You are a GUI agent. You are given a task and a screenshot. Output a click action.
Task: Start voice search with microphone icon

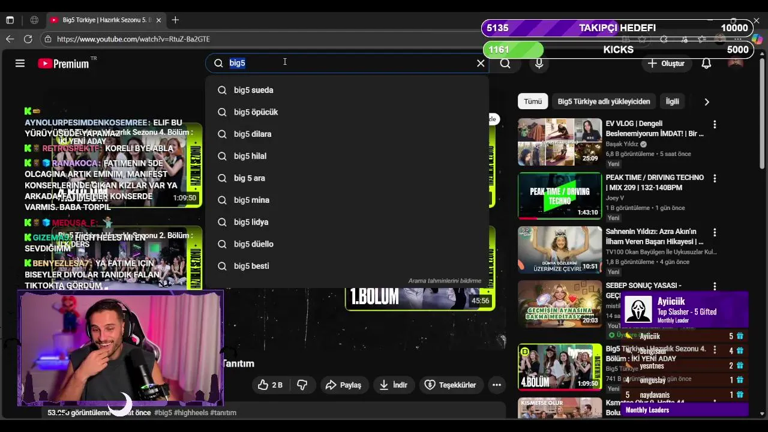tap(539, 63)
